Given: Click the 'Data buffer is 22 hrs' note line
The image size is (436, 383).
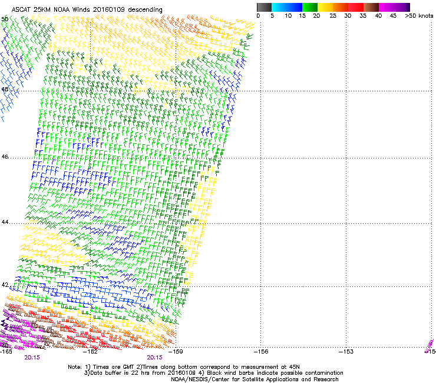Looking at the screenshot, I should [213, 373].
